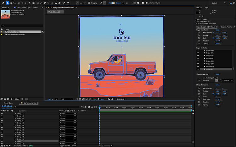Image resolution: width=236 pixels, height=147 pixels.
Task: Click Toggle Switches / Modes button
Action: coord(68,146)
